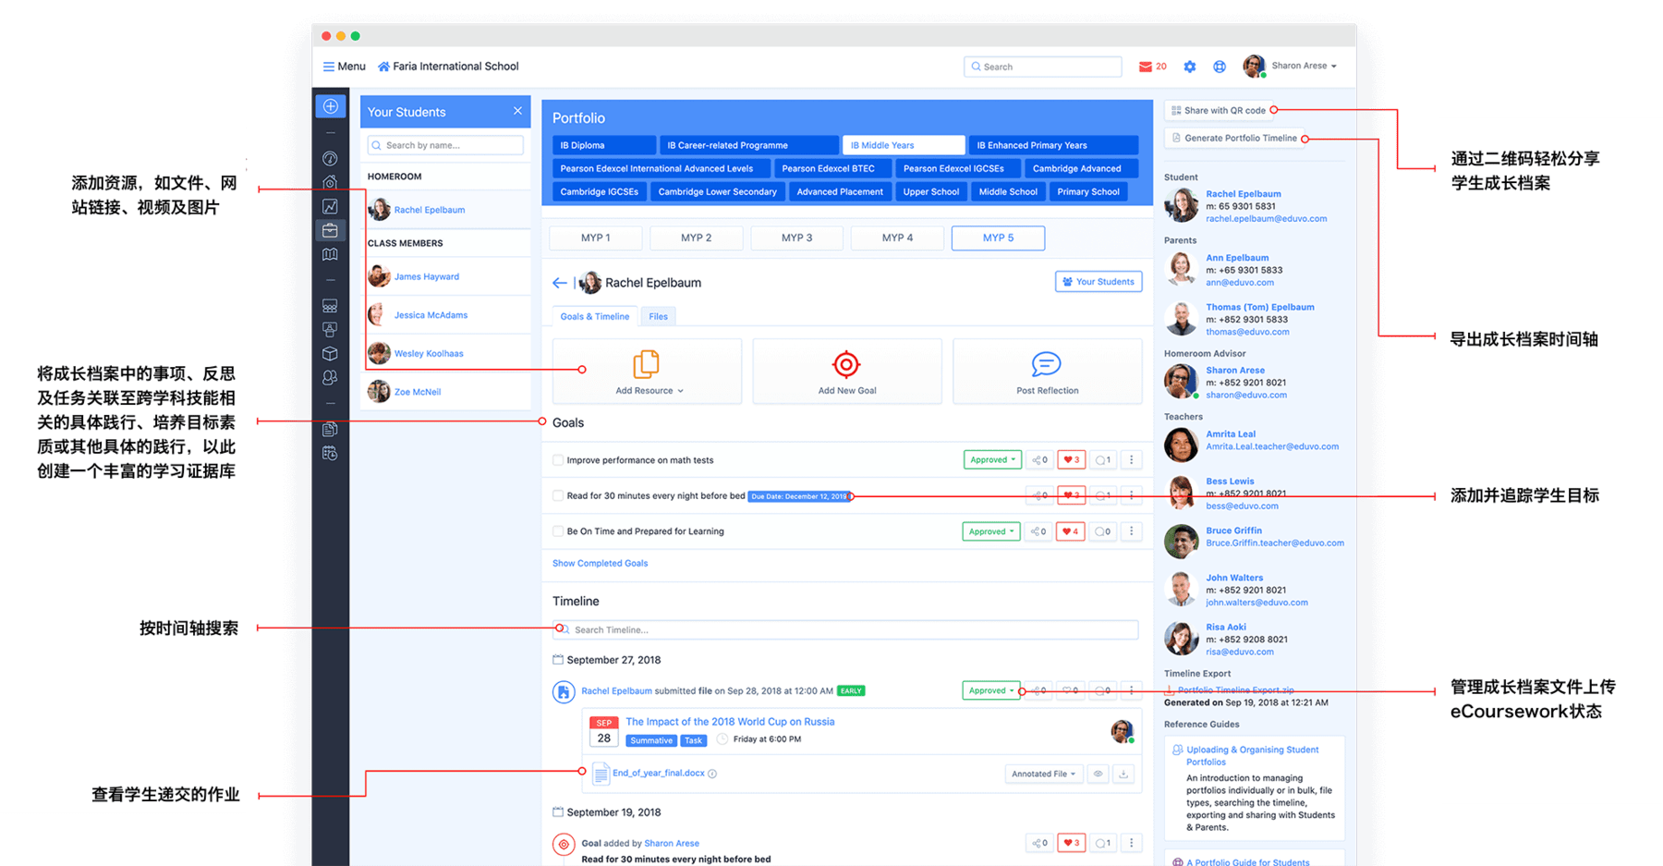Open comments on math tests goal

click(1103, 460)
